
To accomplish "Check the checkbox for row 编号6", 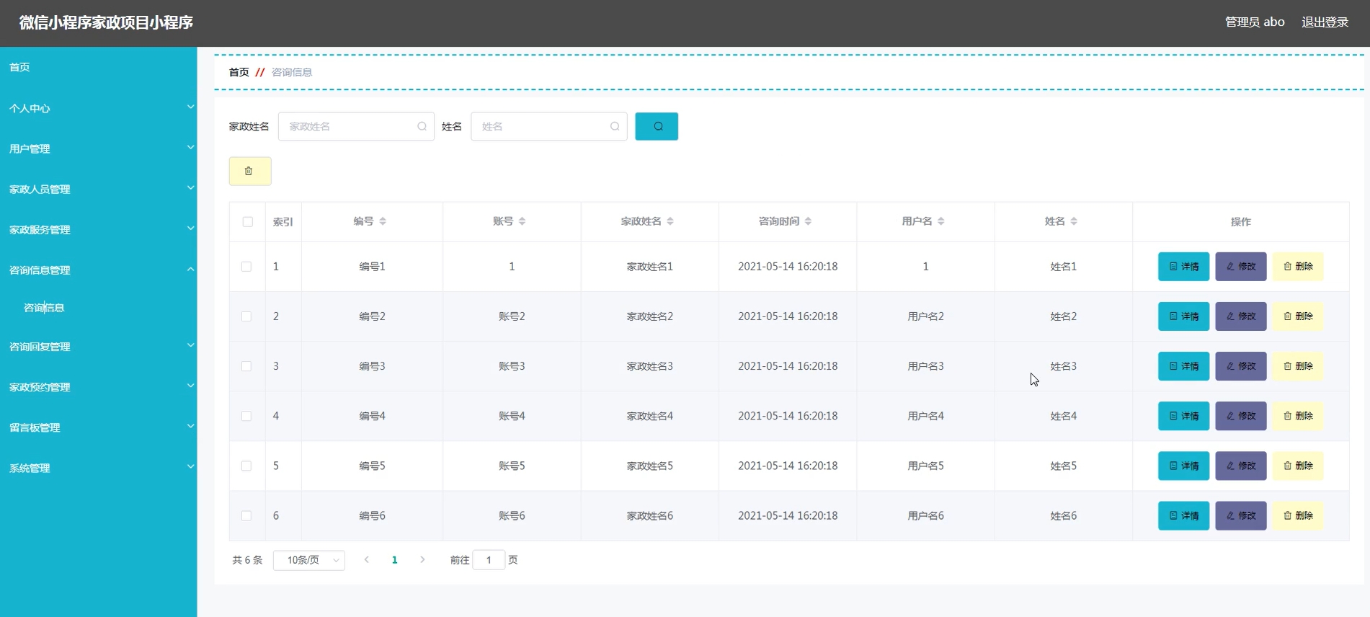I will tap(246, 516).
